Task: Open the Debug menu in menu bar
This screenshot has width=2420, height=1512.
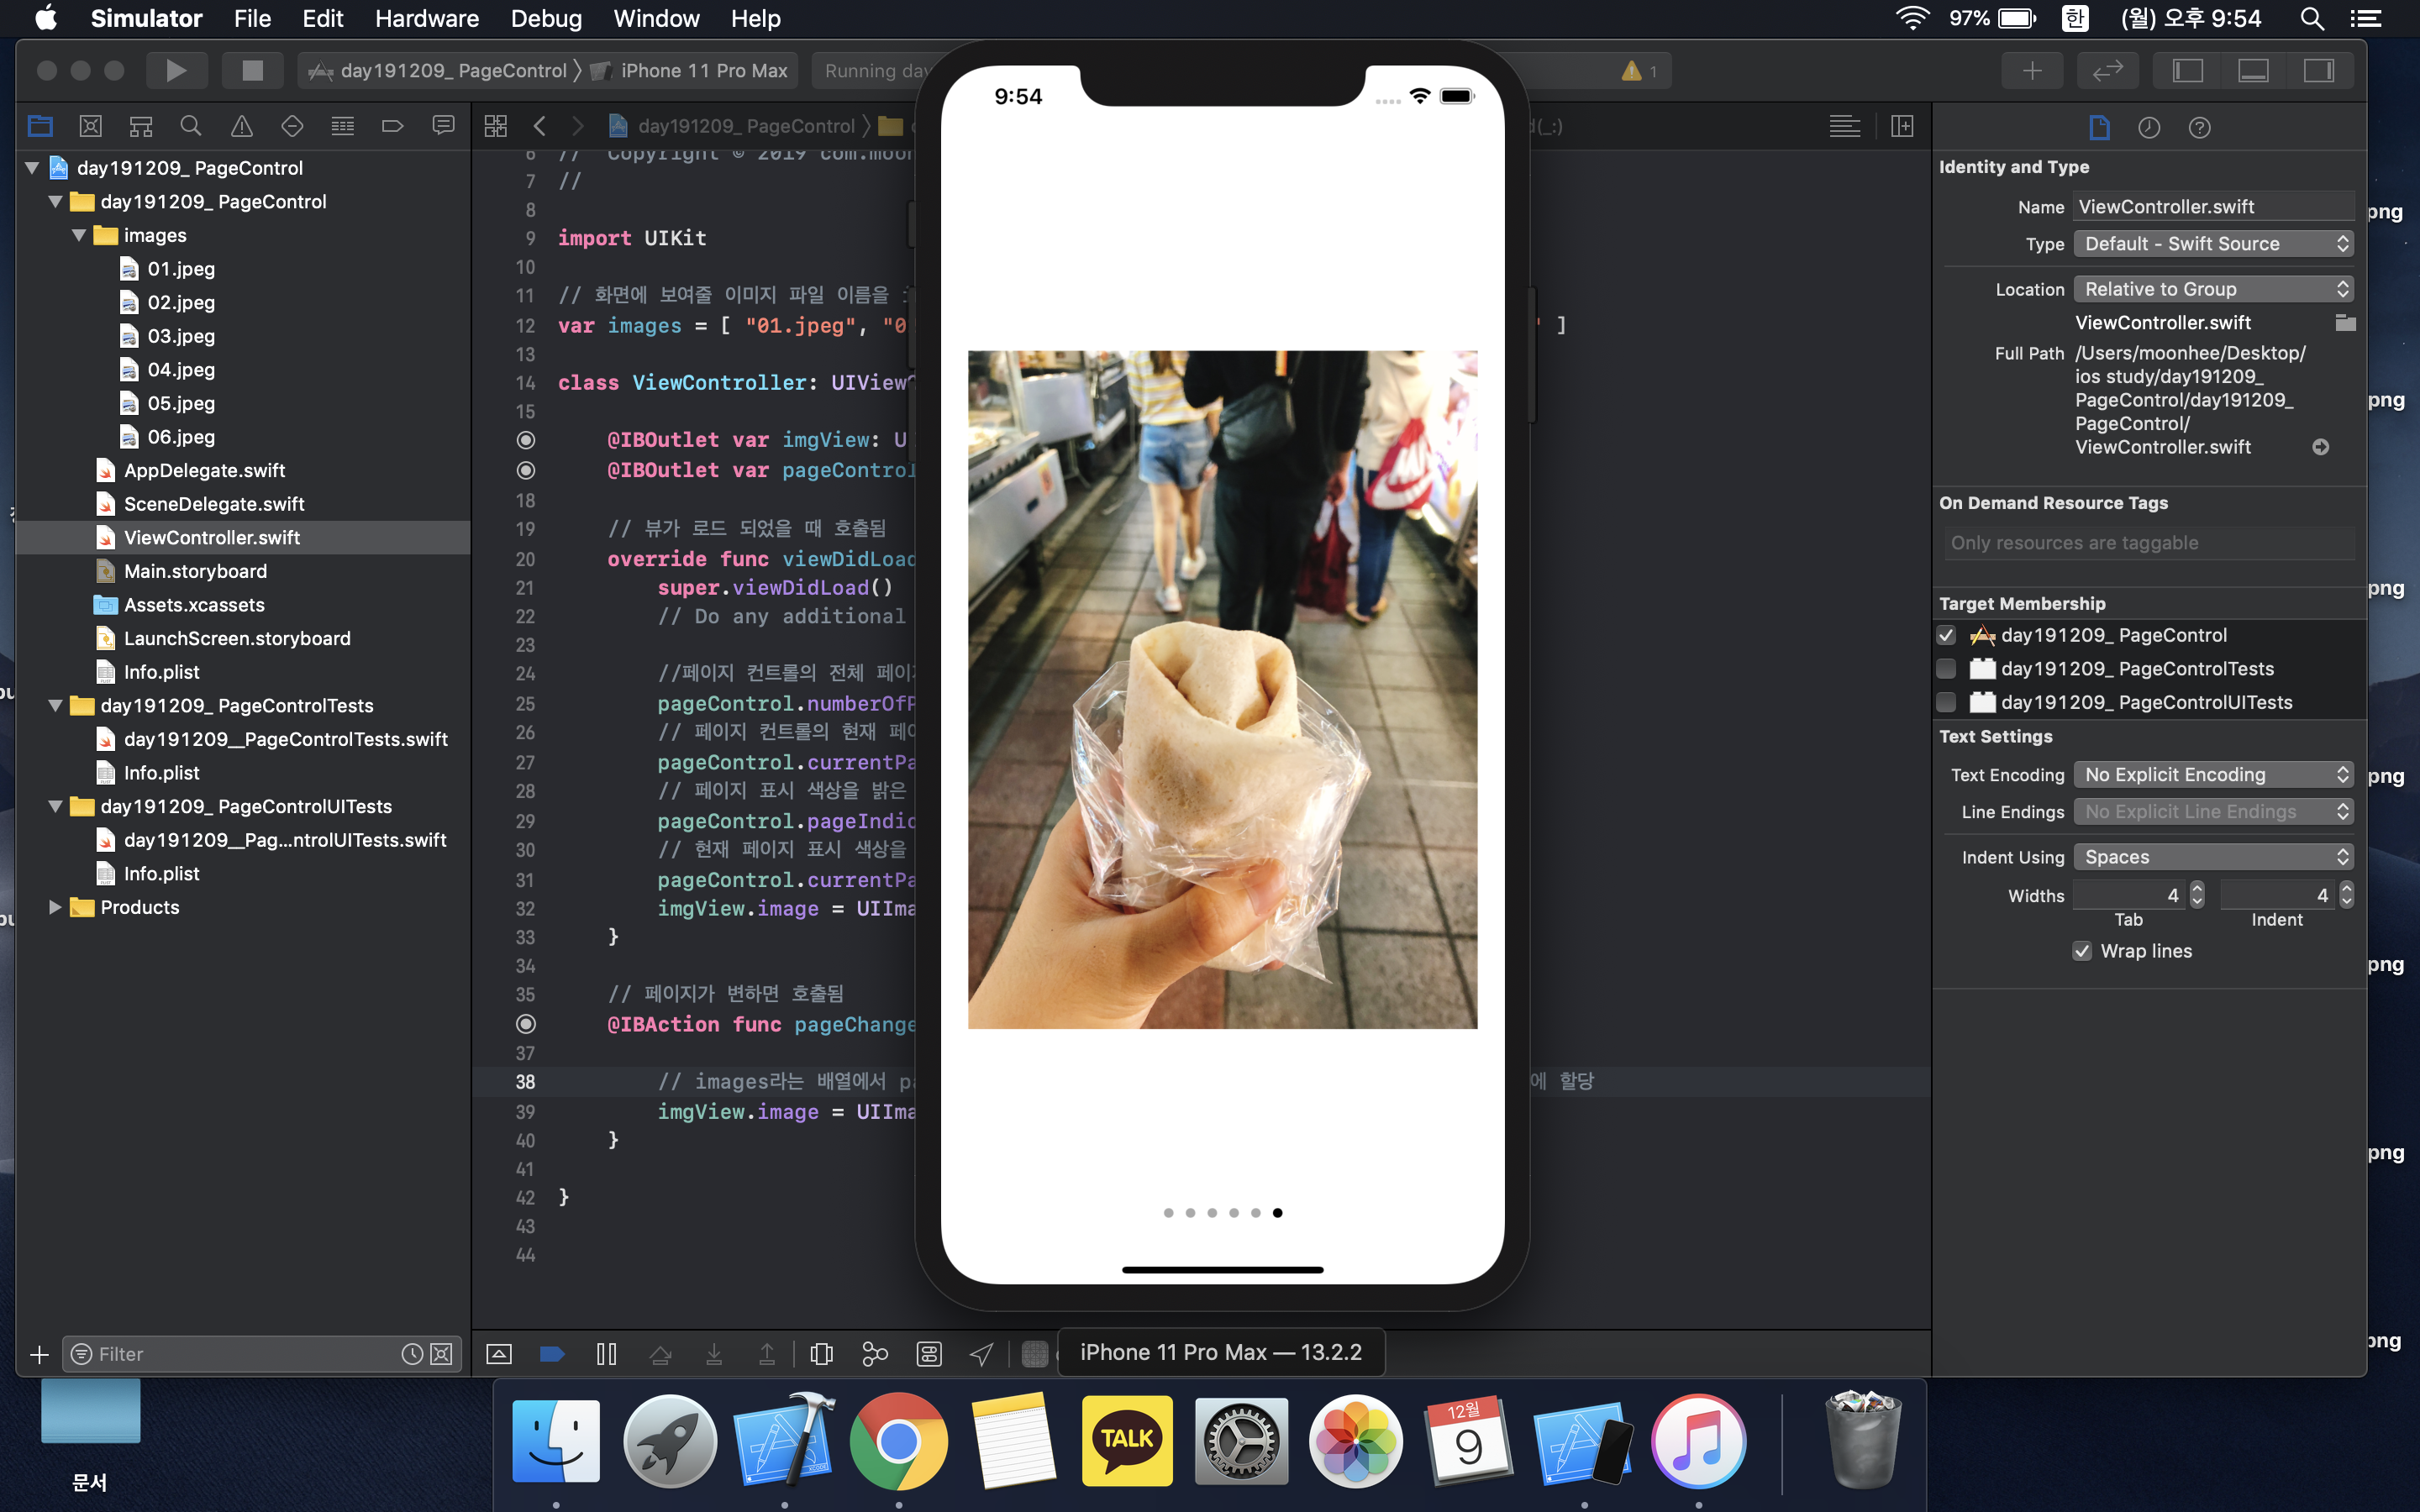Action: click(545, 18)
